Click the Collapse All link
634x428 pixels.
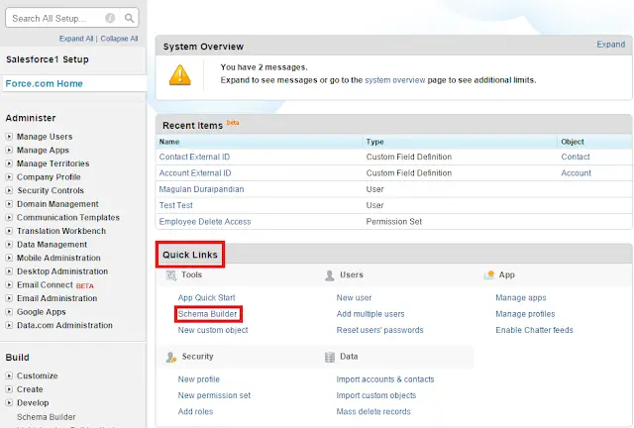(x=119, y=39)
